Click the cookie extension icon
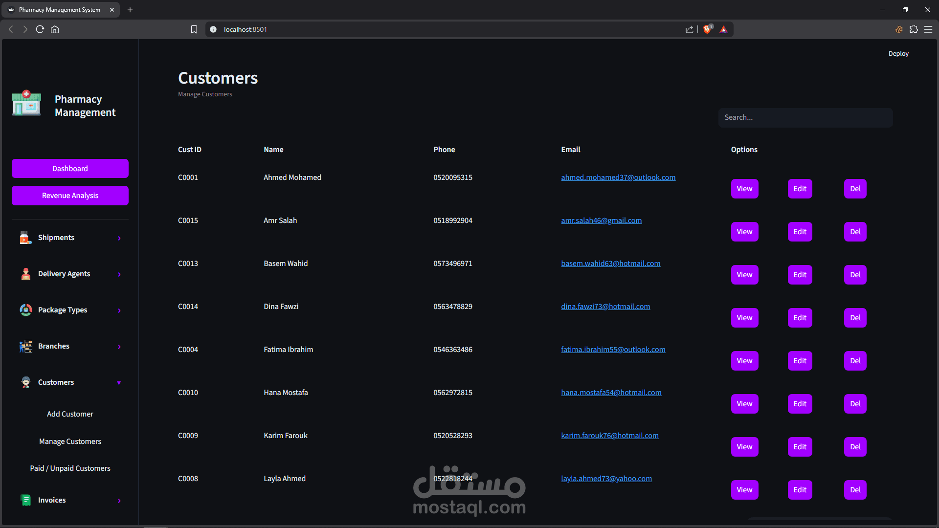The height and width of the screenshot is (528, 939). coord(899,29)
